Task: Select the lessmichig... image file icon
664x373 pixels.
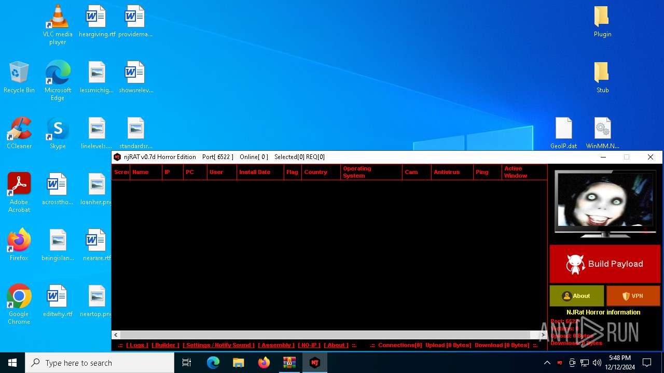Action: tap(96, 77)
